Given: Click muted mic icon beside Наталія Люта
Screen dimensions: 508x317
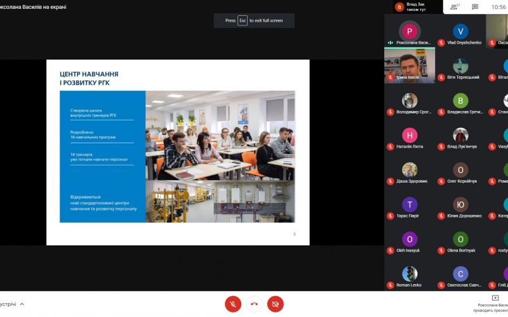Looking at the screenshot, I should pos(390,146).
